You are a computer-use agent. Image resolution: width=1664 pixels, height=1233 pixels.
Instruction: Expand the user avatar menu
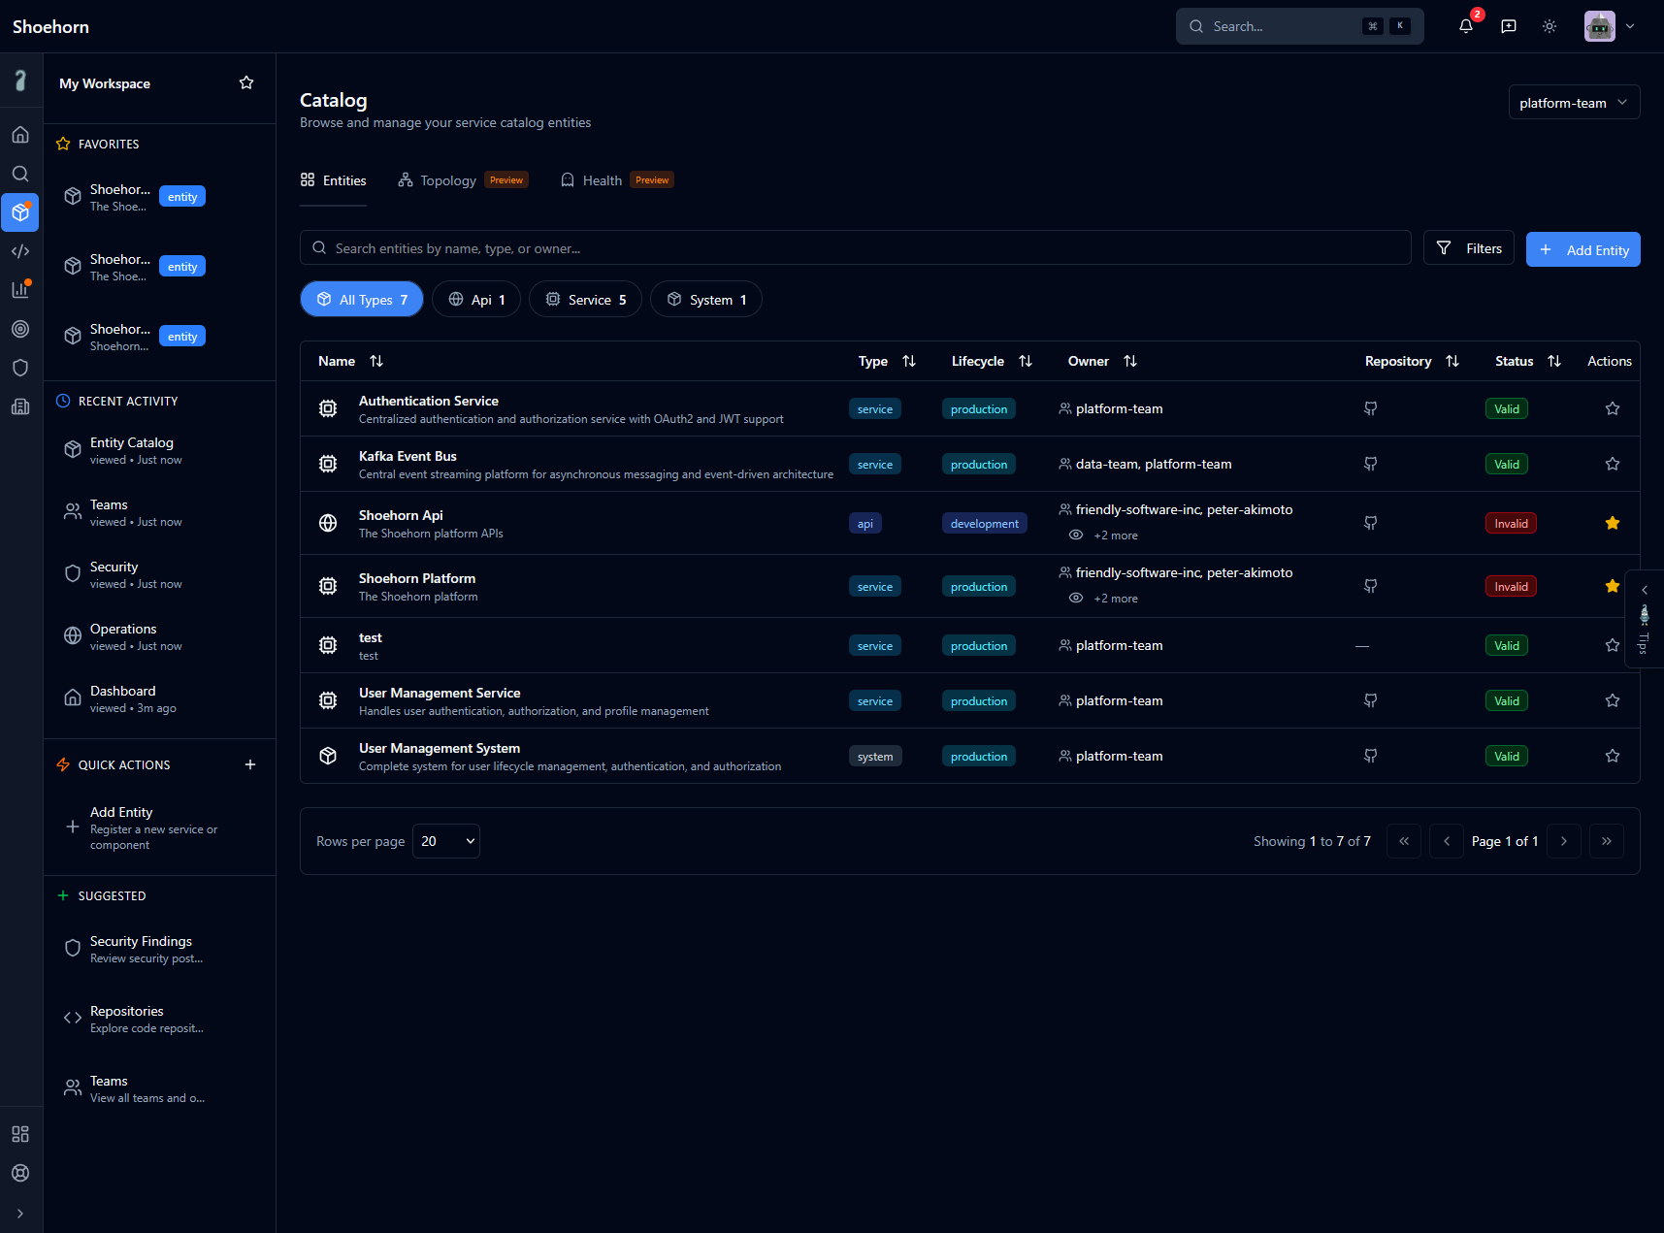pyautogui.click(x=1610, y=26)
